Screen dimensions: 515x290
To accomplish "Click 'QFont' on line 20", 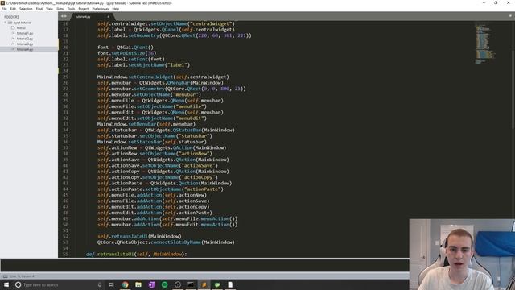I will [141, 48].
